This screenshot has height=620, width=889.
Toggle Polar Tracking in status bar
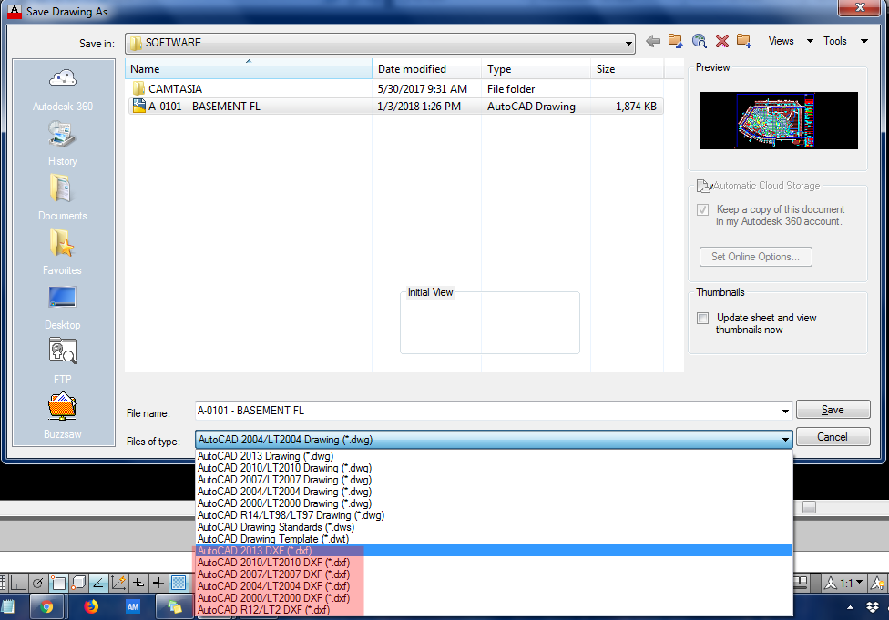coord(38,582)
